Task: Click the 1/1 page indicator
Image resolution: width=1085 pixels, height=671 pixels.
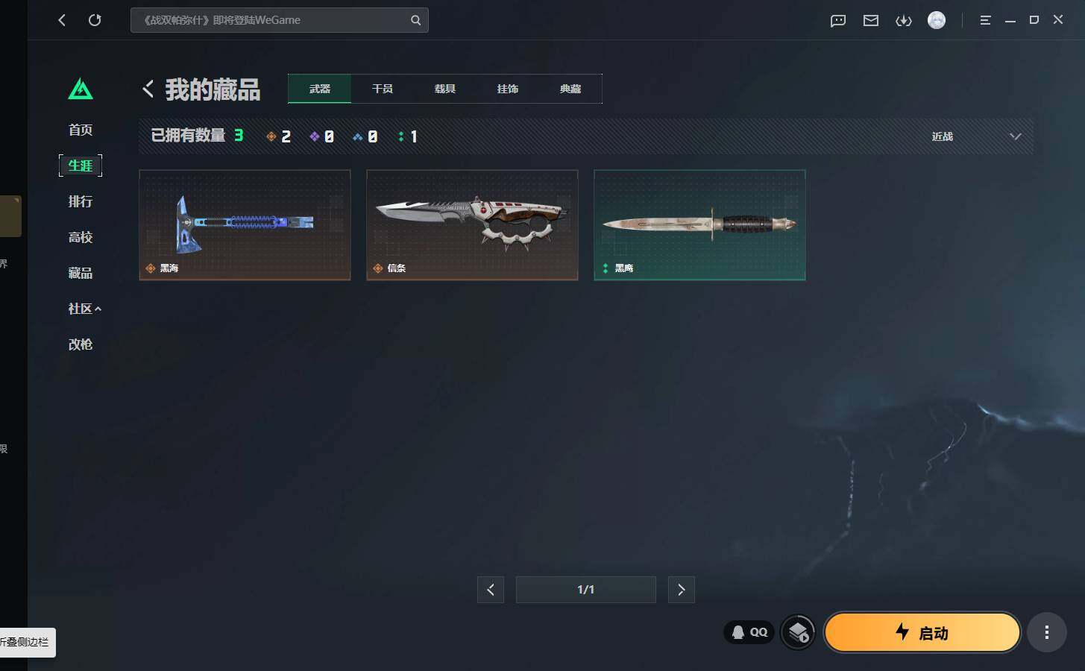Action: click(x=586, y=590)
